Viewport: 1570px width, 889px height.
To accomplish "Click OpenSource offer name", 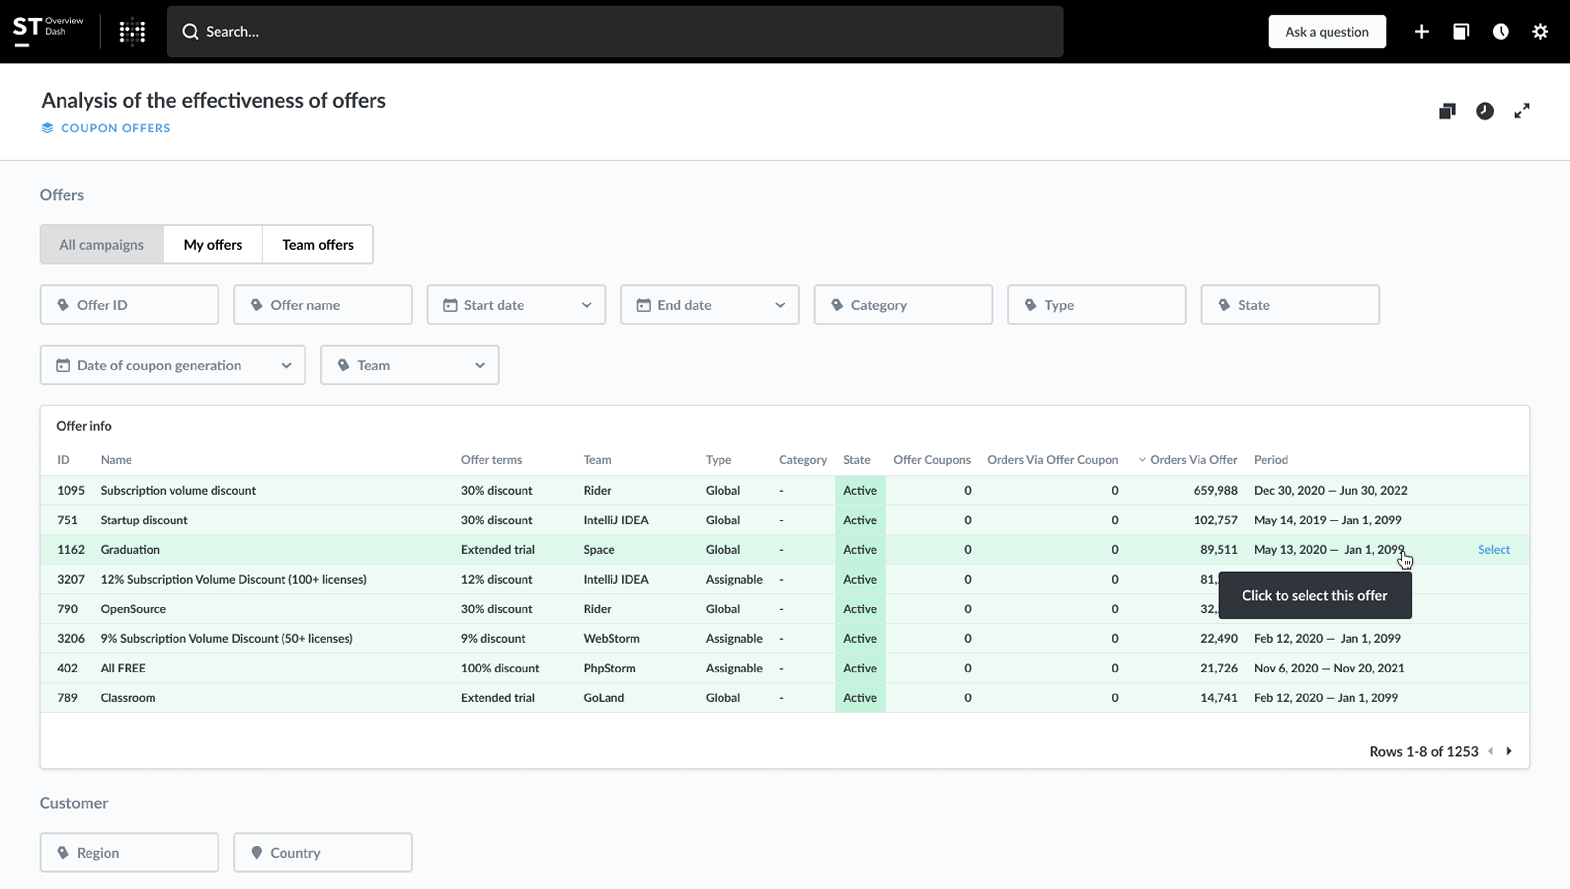I will tap(133, 609).
